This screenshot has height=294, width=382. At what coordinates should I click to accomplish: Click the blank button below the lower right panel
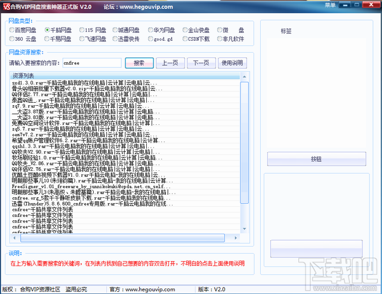coord(316,249)
